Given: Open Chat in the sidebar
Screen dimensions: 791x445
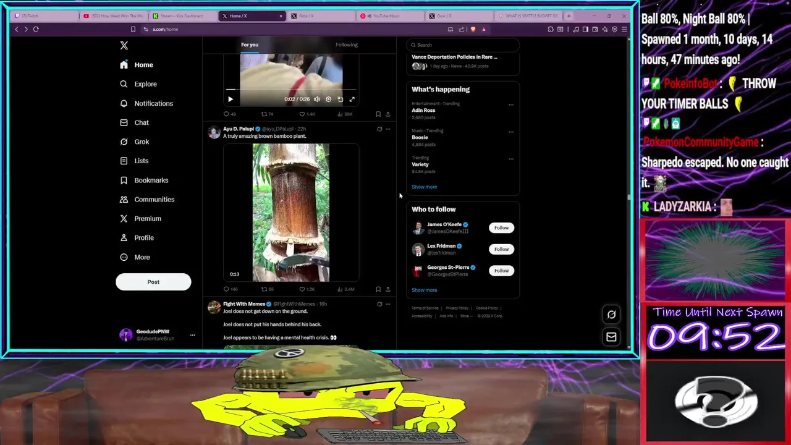Looking at the screenshot, I should coord(135,122).
